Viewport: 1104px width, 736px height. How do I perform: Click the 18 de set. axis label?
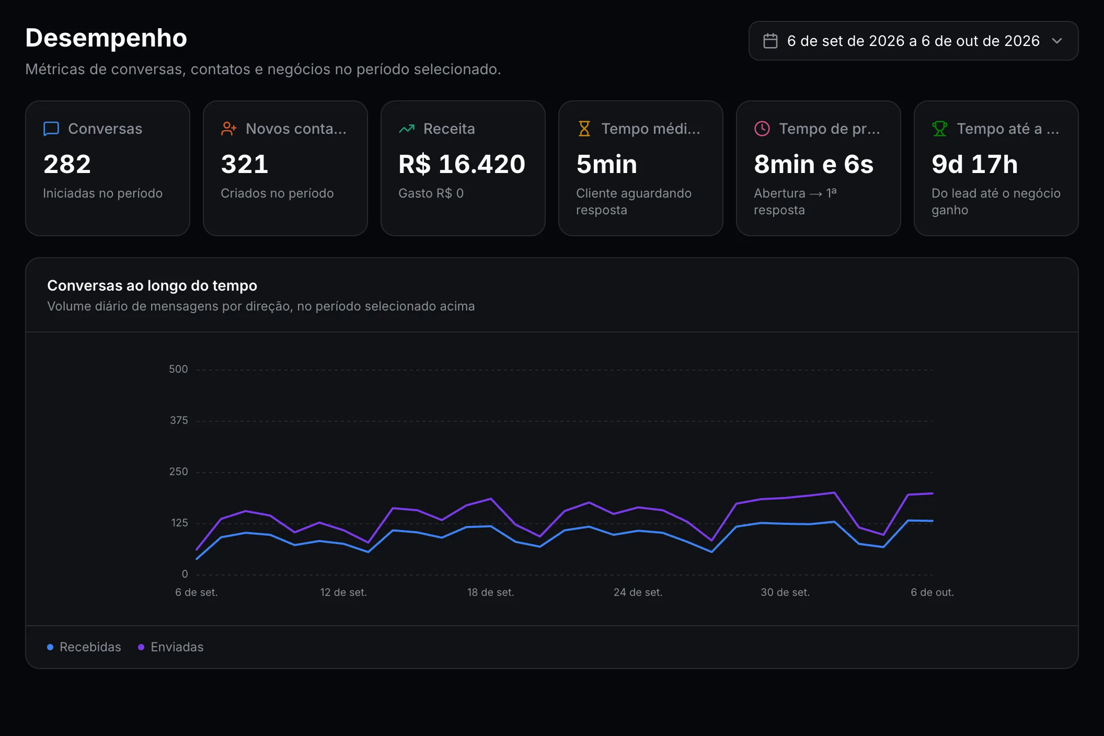click(491, 592)
